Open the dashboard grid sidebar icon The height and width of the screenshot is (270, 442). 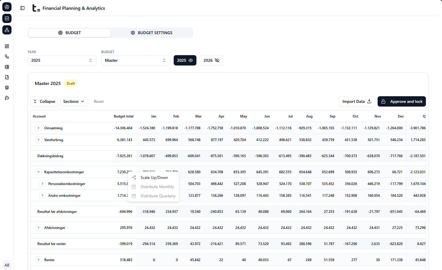click(7, 46)
